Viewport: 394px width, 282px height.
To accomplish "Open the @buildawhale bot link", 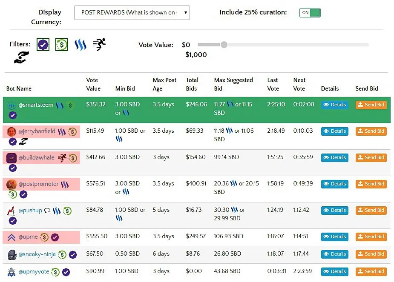I will 37,157.
